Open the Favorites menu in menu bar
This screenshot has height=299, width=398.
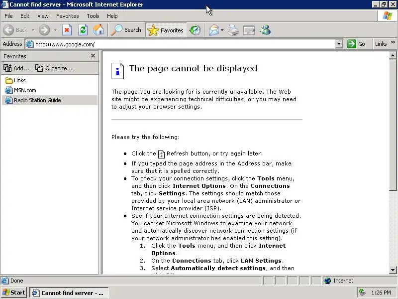(x=68, y=16)
